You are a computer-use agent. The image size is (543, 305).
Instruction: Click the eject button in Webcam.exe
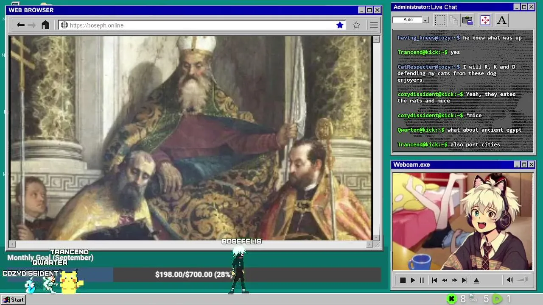pyautogui.click(x=476, y=280)
